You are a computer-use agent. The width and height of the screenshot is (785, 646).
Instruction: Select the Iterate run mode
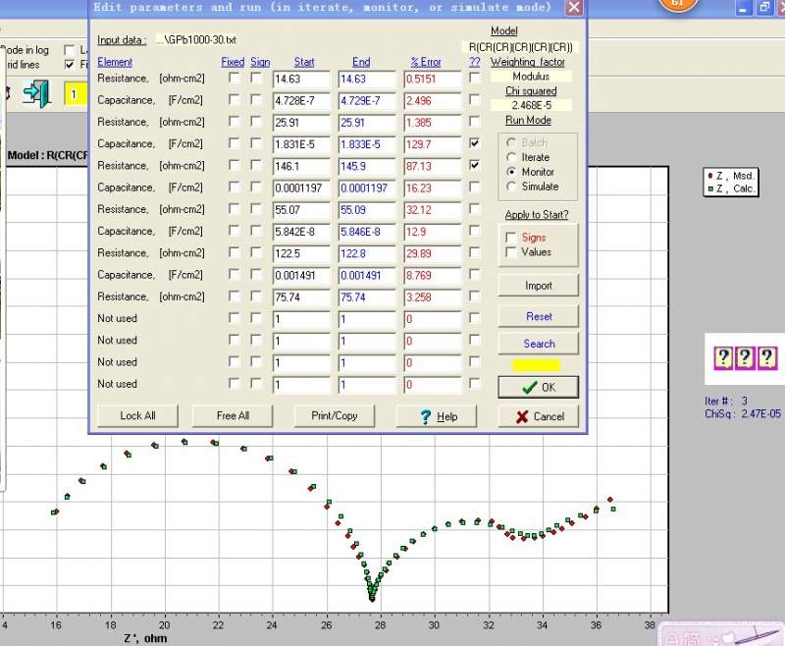pyautogui.click(x=510, y=157)
